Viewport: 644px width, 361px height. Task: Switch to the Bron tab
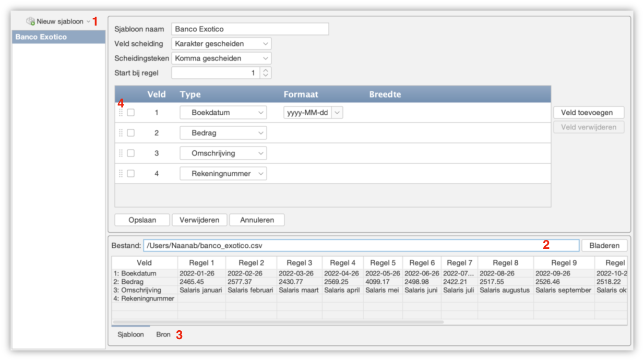click(x=163, y=334)
